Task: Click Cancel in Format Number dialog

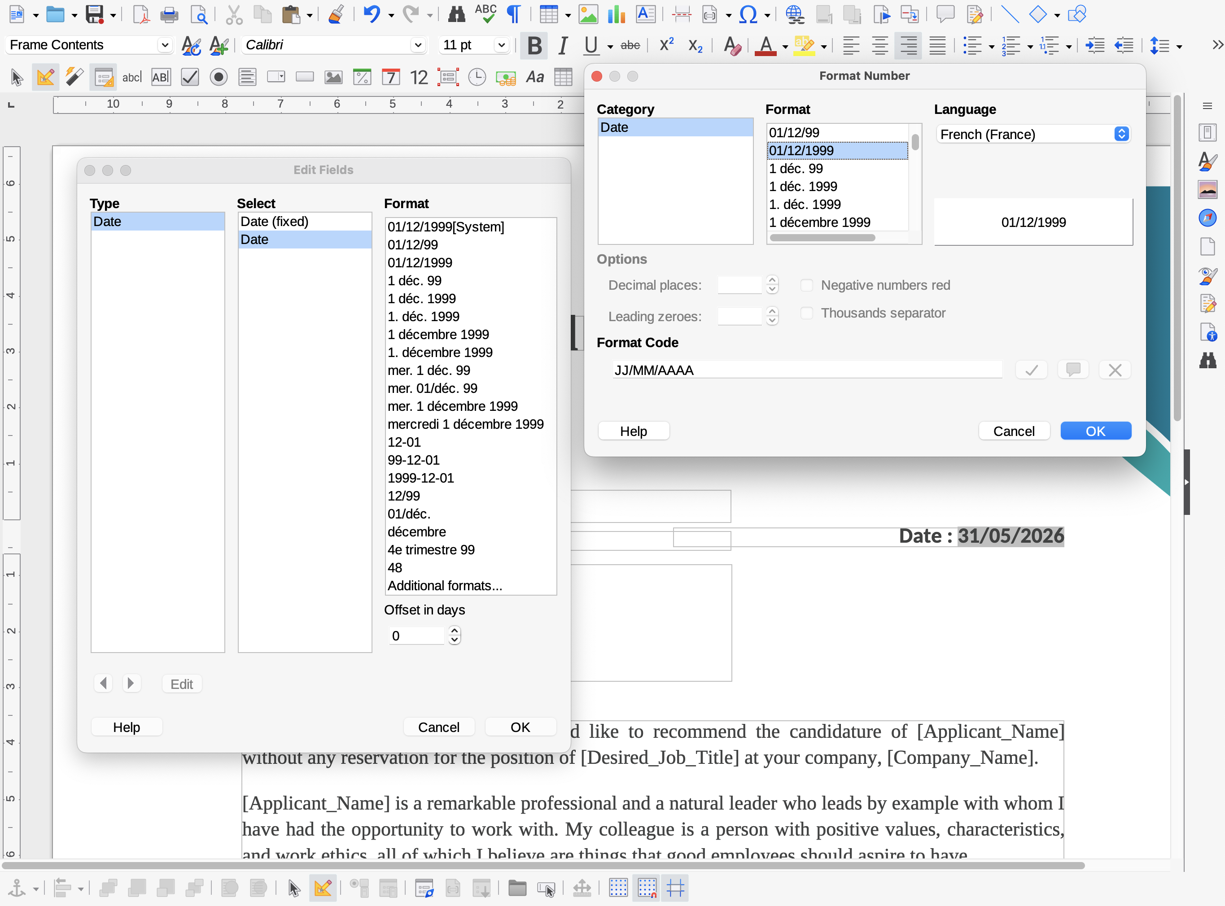Action: (1014, 431)
